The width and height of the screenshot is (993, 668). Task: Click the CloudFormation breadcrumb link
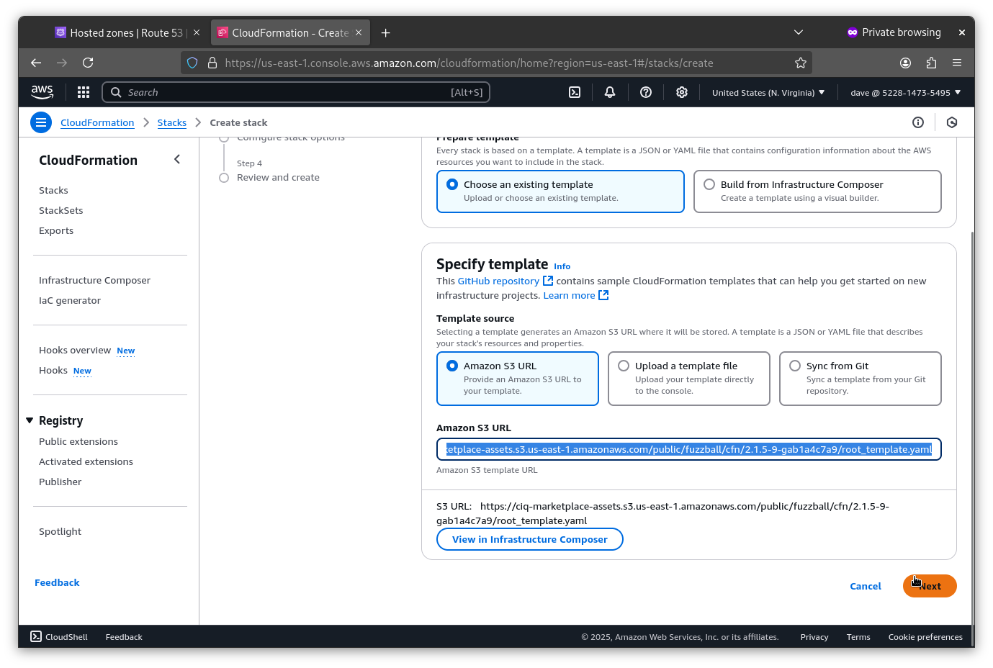pos(97,122)
